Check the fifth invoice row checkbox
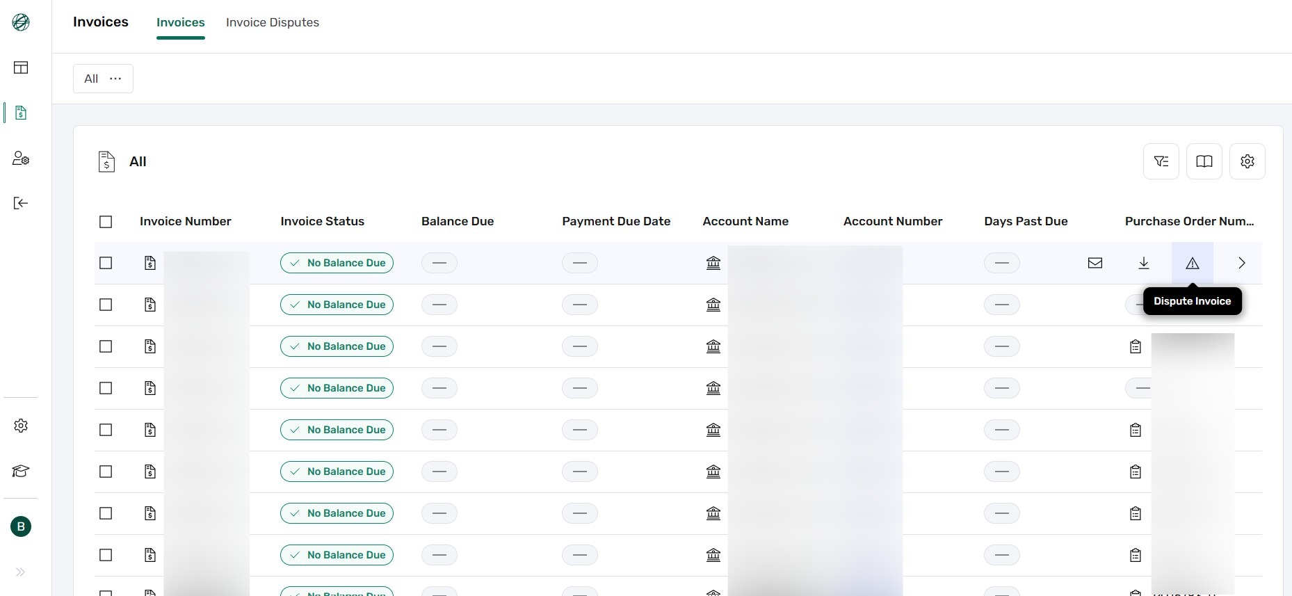Image resolution: width=1292 pixels, height=596 pixels. pyautogui.click(x=106, y=430)
